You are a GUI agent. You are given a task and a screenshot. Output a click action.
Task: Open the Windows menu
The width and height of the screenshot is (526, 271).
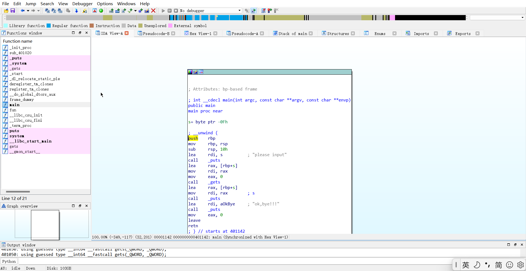point(126,4)
